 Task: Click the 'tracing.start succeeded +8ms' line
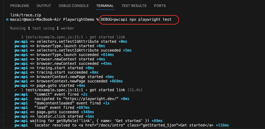coord(57,72)
